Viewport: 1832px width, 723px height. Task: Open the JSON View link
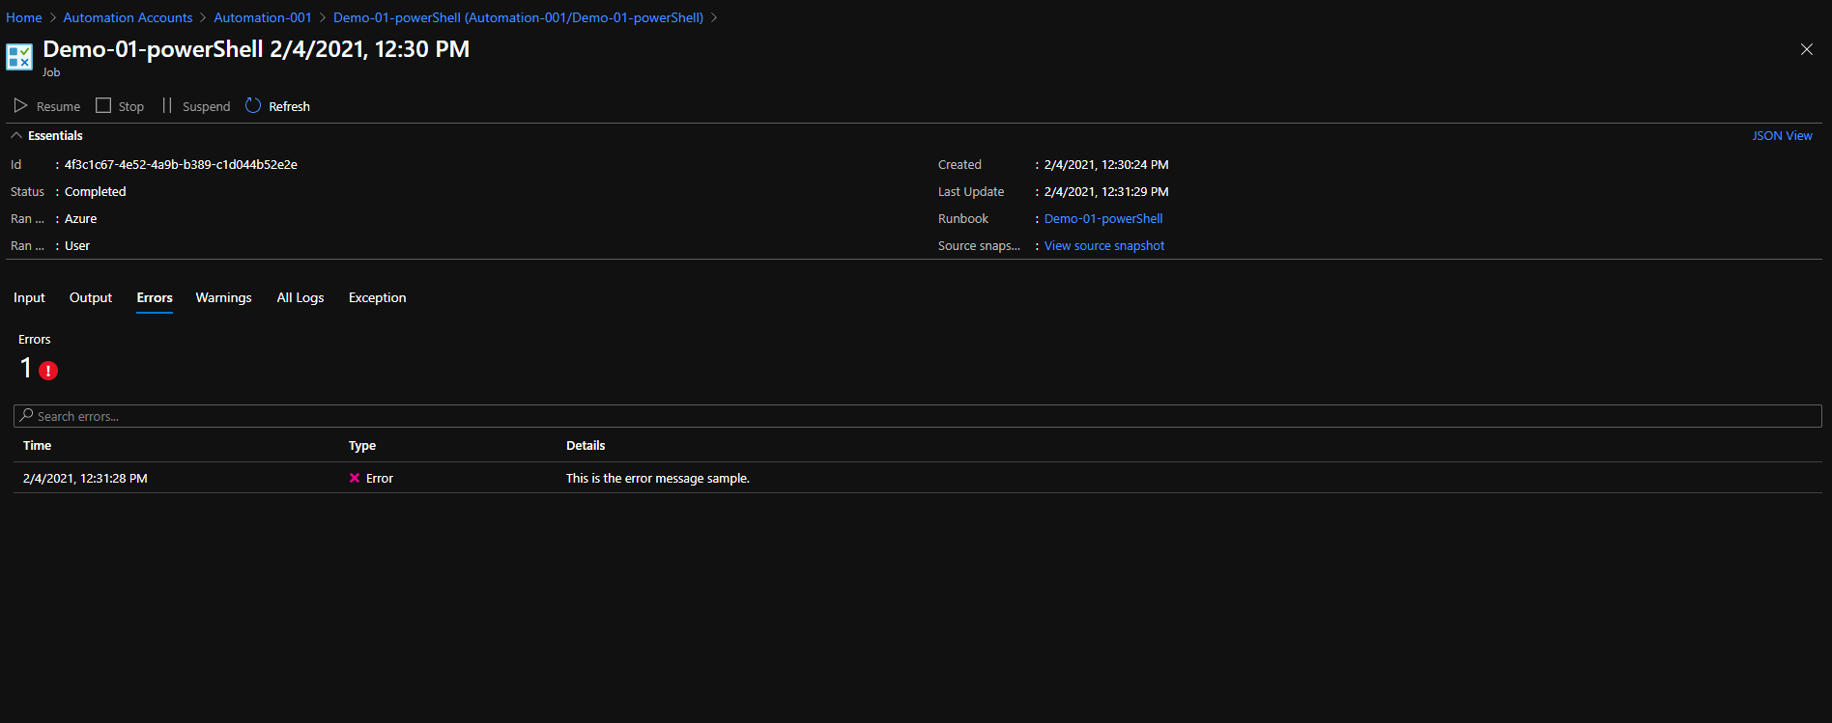click(x=1782, y=135)
